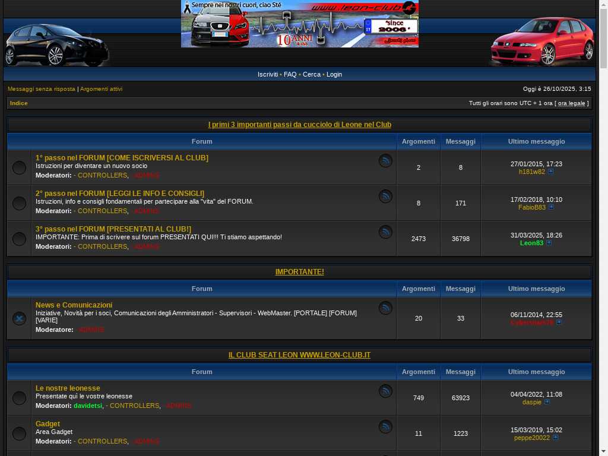The height and width of the screenshot is (456, 608).
Task: Open RSS feed for Le nostre leonesse
Action: click(385, 391)
